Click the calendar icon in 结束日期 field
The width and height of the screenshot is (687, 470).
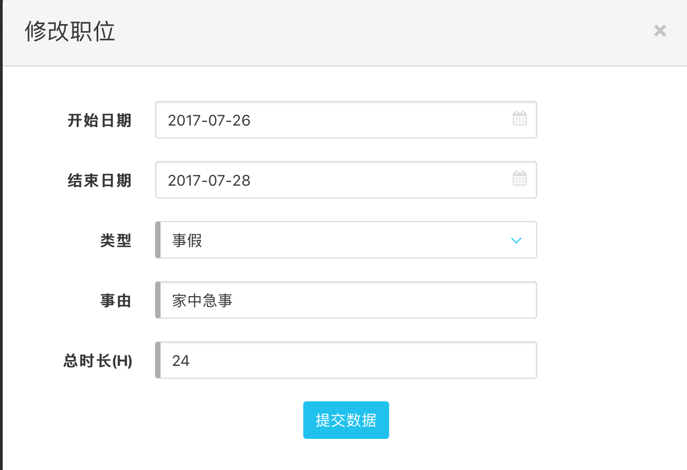tap(520, 179)
